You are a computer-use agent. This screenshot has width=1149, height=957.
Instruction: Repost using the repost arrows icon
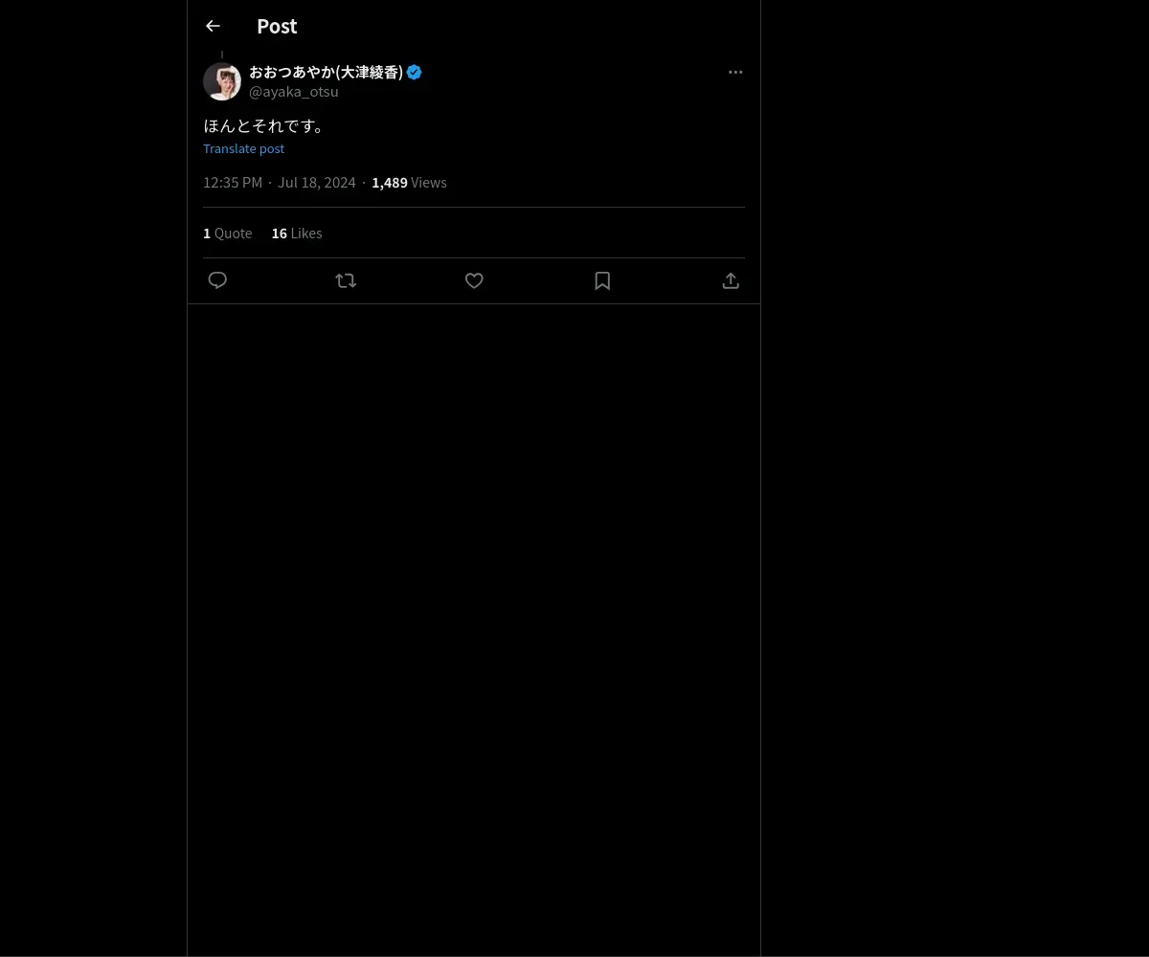click(346, 280)
